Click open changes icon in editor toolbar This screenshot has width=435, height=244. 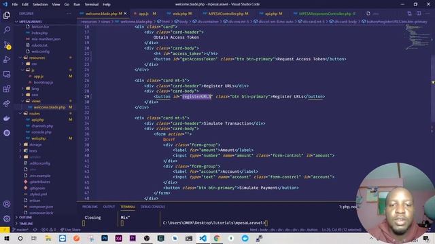(x=409, y=14)
